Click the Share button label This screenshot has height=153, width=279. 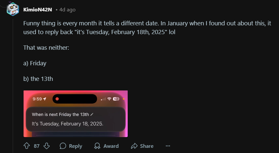click(x=147, y=146)
